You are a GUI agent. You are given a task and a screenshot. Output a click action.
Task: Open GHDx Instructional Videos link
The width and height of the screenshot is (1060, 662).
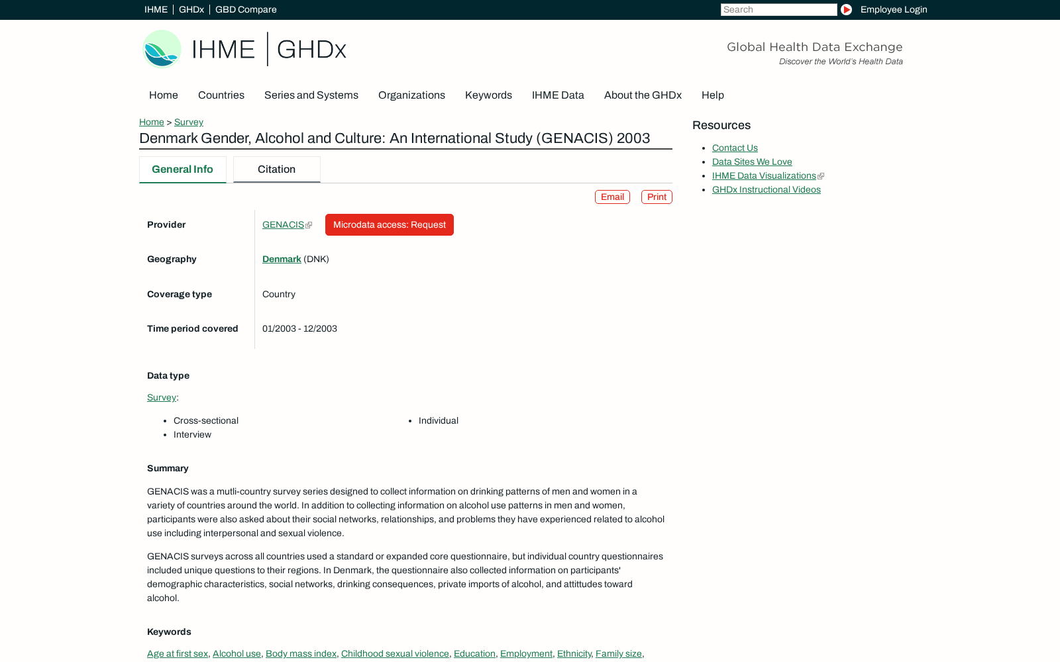point(767,189)
